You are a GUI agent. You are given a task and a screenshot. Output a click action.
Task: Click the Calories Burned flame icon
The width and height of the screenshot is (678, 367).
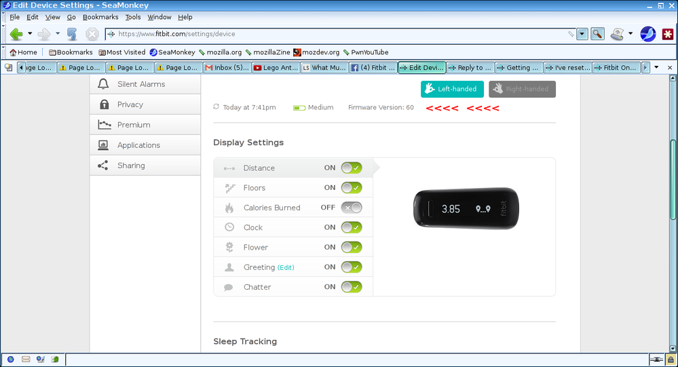pos(229,208)
